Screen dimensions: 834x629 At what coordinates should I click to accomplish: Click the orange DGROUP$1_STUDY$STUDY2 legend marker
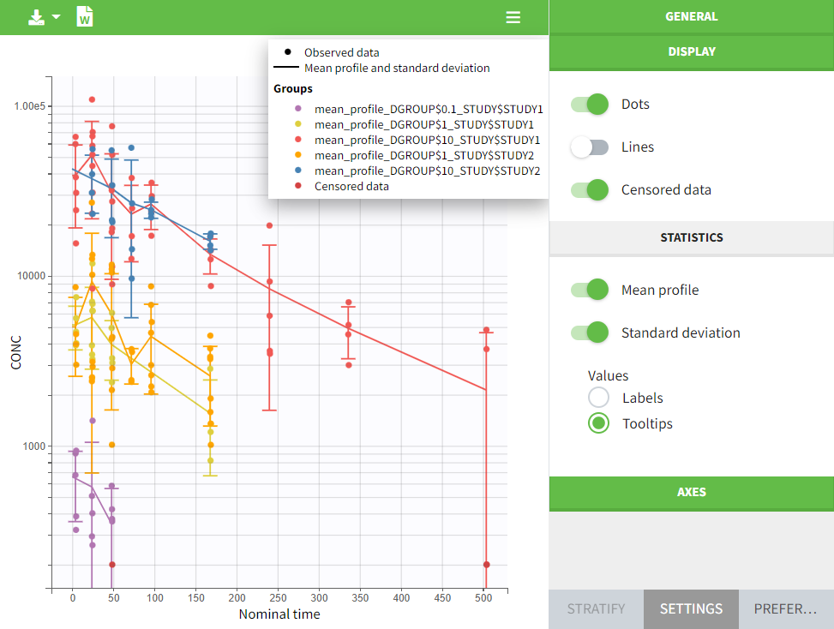298,155
